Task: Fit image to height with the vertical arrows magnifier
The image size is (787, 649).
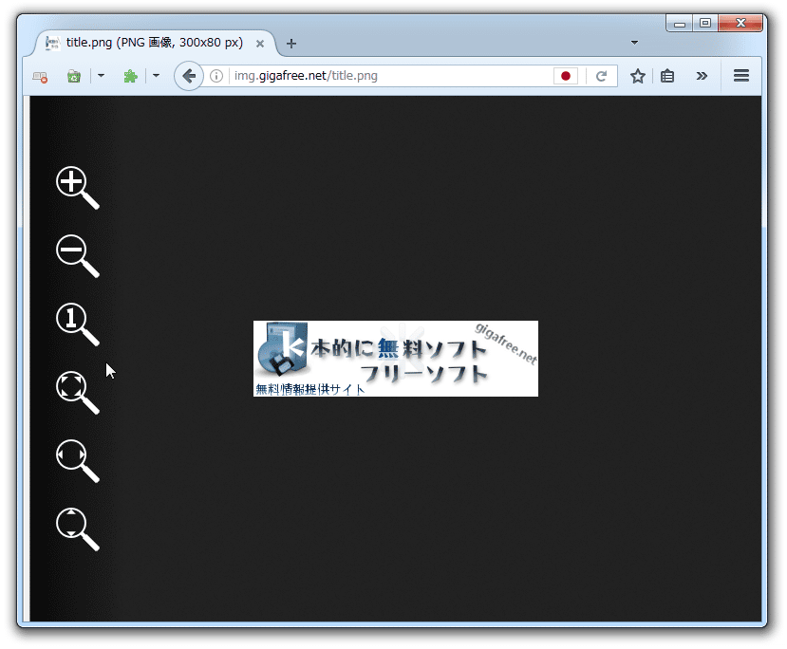Action: click(77, 529)
